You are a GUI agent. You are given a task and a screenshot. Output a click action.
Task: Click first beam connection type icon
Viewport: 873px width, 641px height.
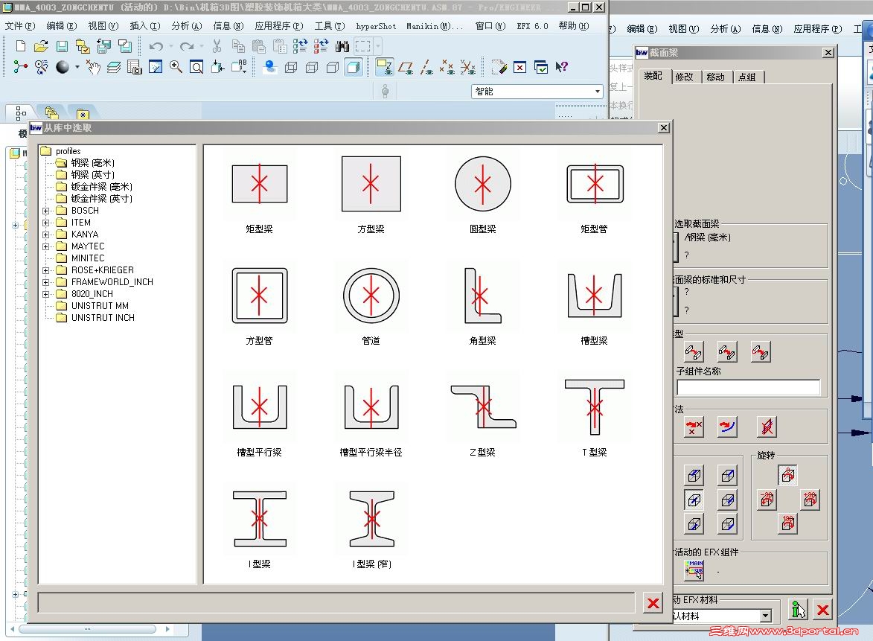click(x=694, y=352)
